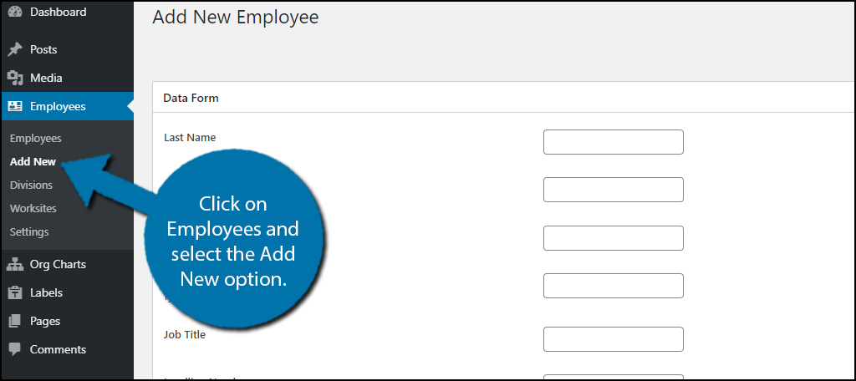The height and width of the screenshot is (381, 856).
Task: Click the Last Name input field
Action: (x=613, y=142)
